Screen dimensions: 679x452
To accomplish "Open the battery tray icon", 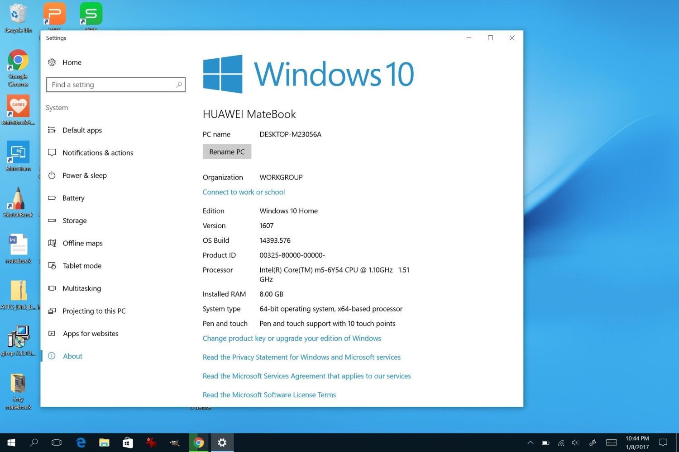I will pyautogui.click(x=546, y=443).
